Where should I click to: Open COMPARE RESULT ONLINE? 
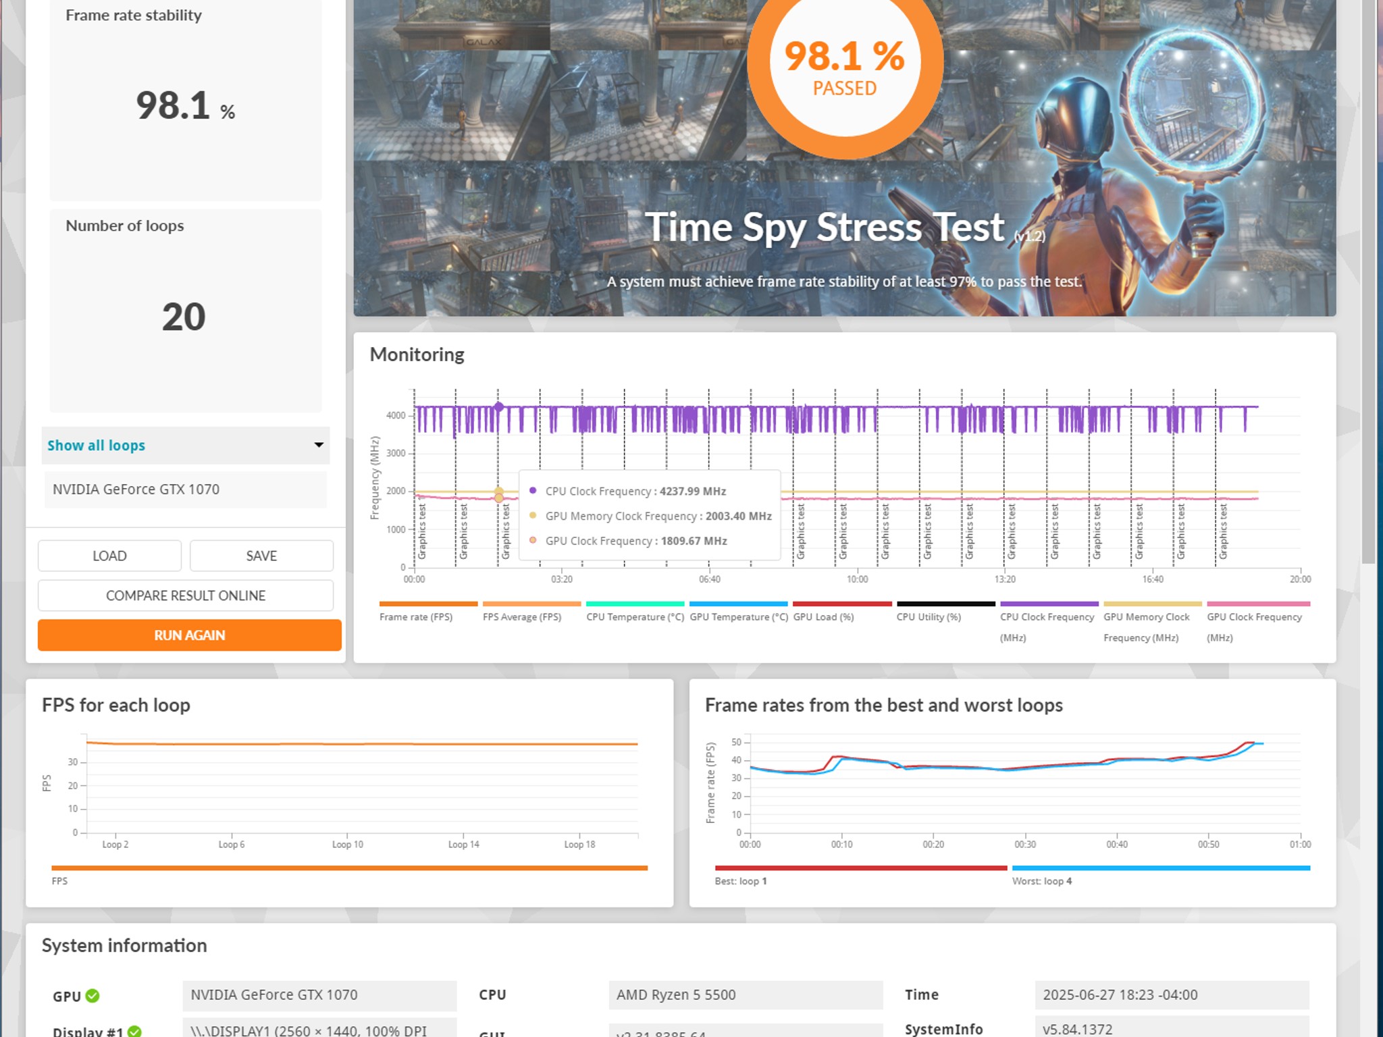coord(186,595)
